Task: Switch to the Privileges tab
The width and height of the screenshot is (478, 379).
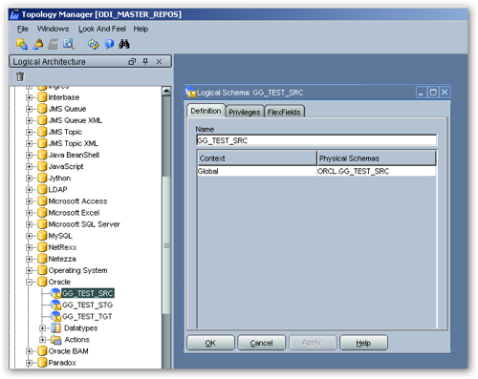Action: (245, 112)
